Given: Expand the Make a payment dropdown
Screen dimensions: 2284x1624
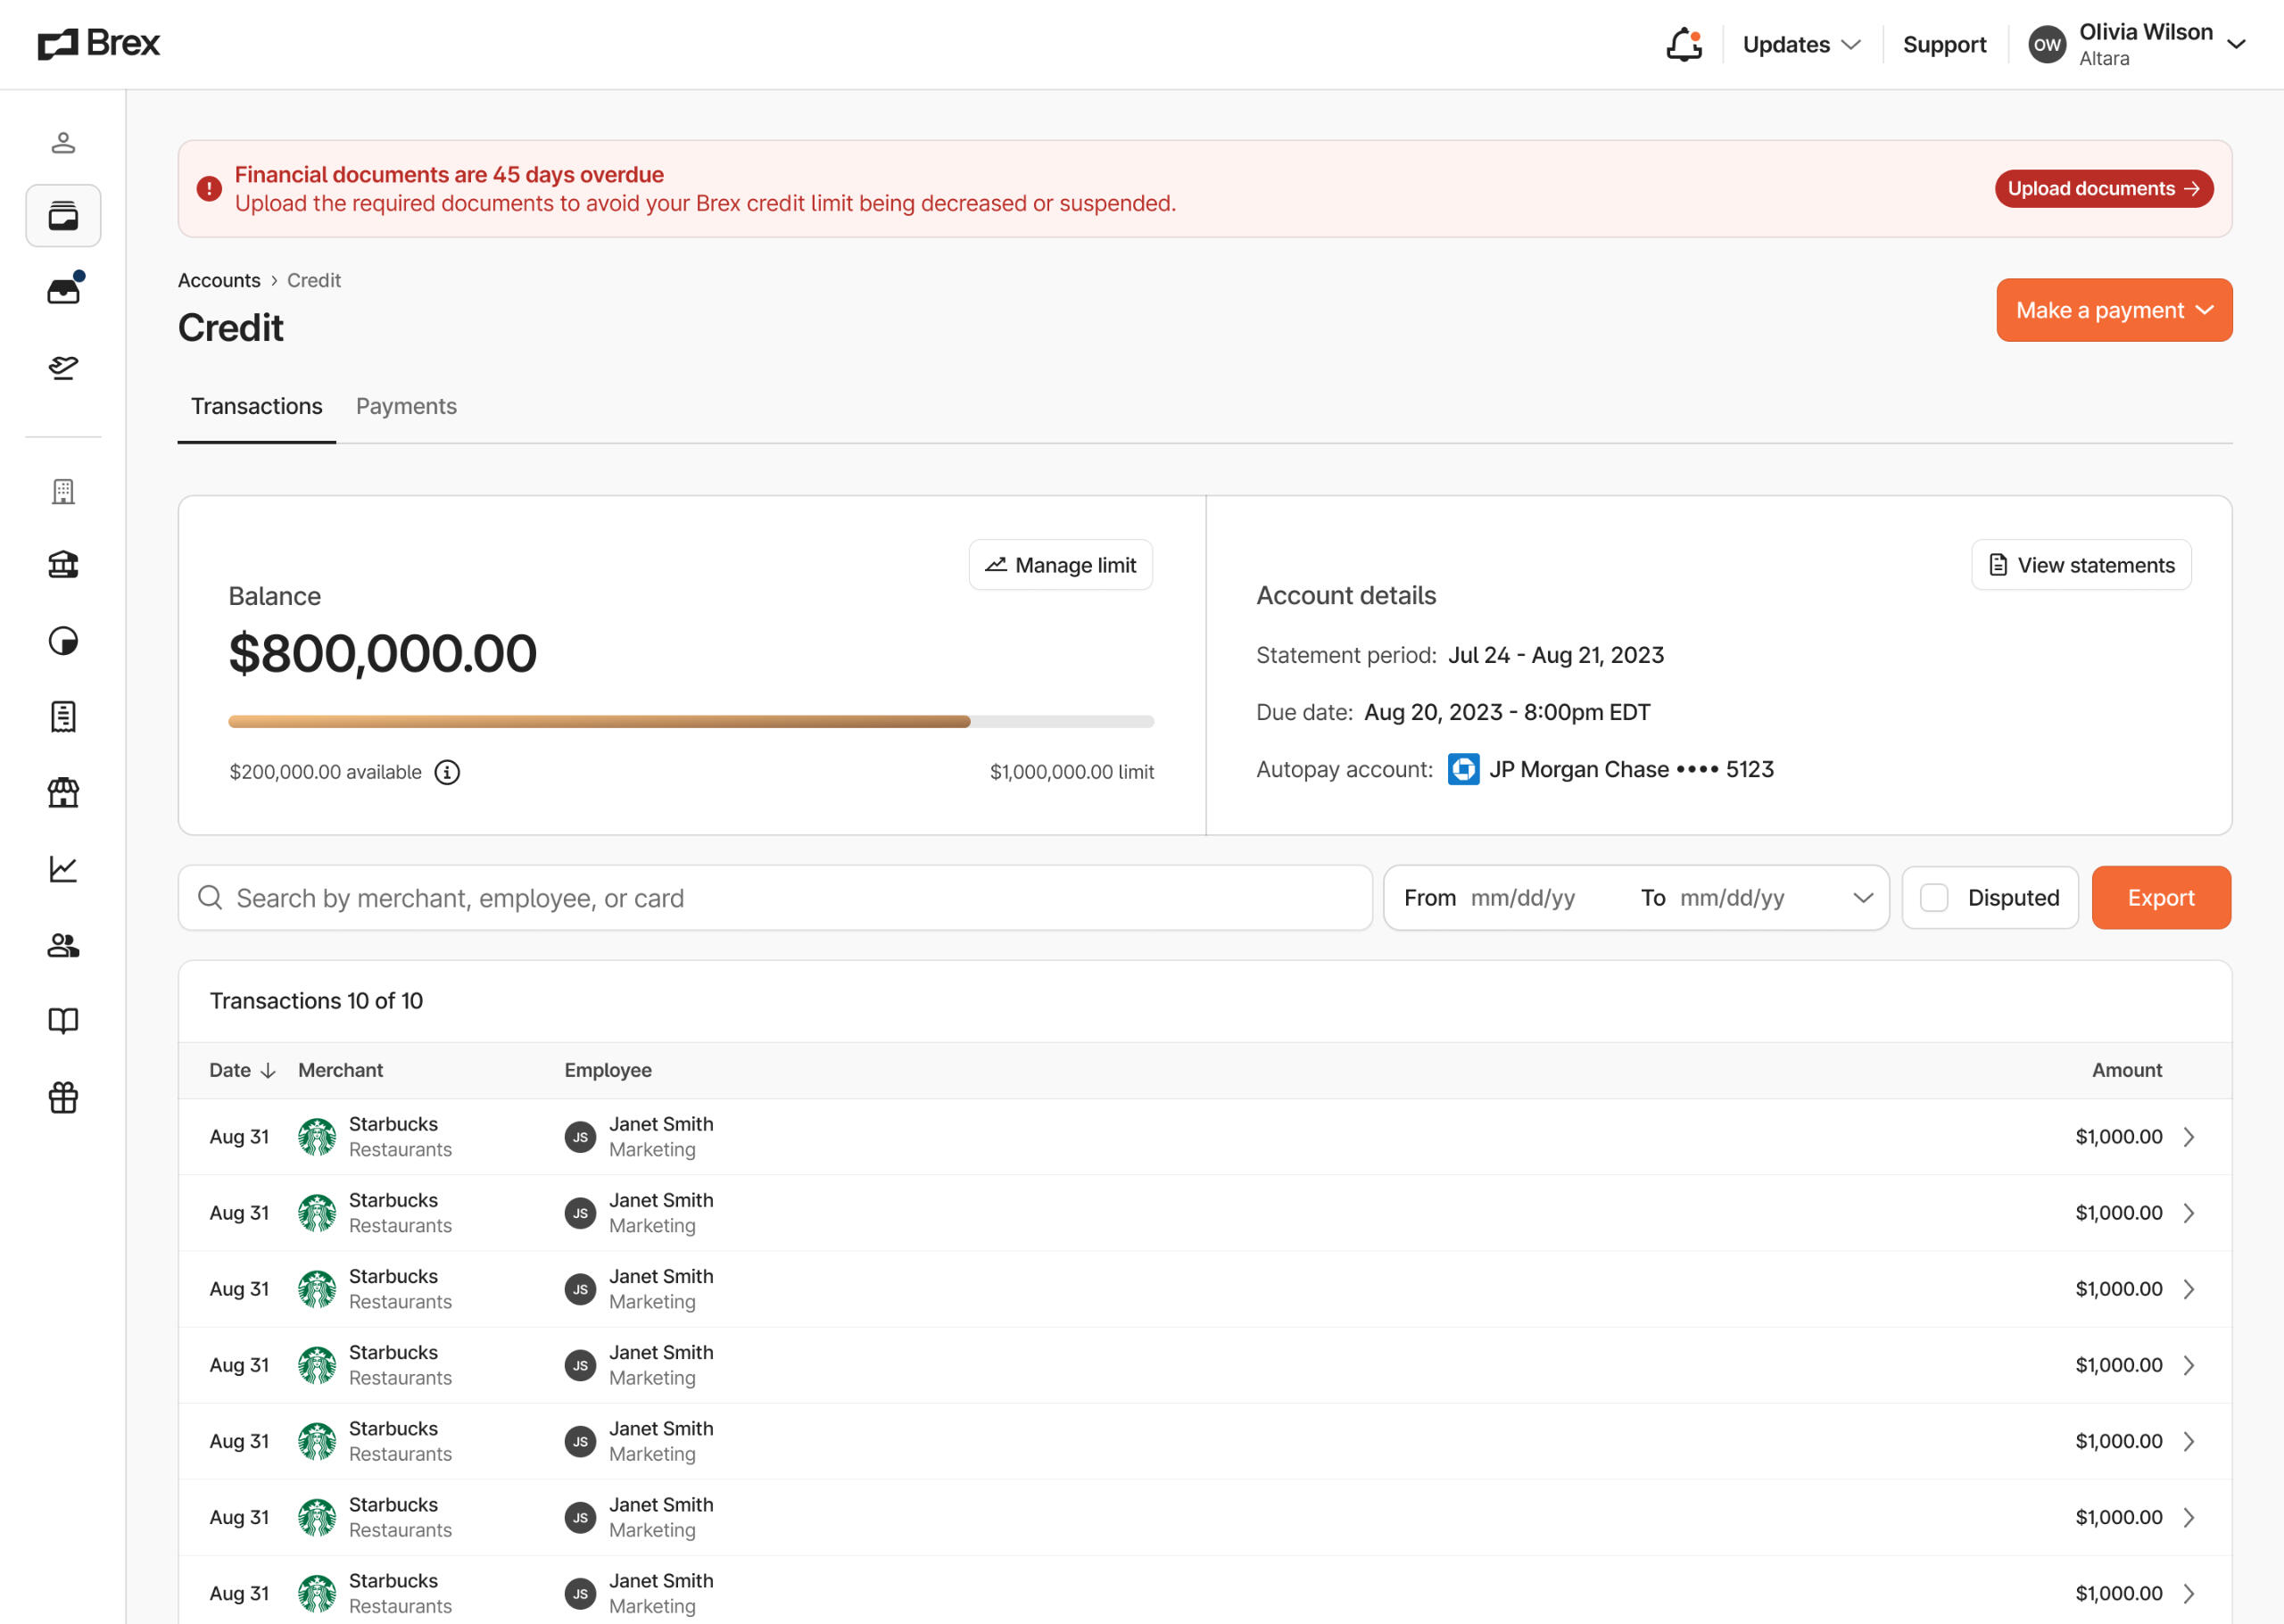Looking at the screenshot, I should point(2114,310).
